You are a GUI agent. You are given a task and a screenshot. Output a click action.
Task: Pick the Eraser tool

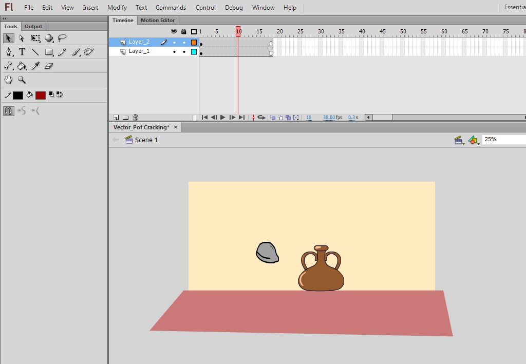[x=49, y=66]
